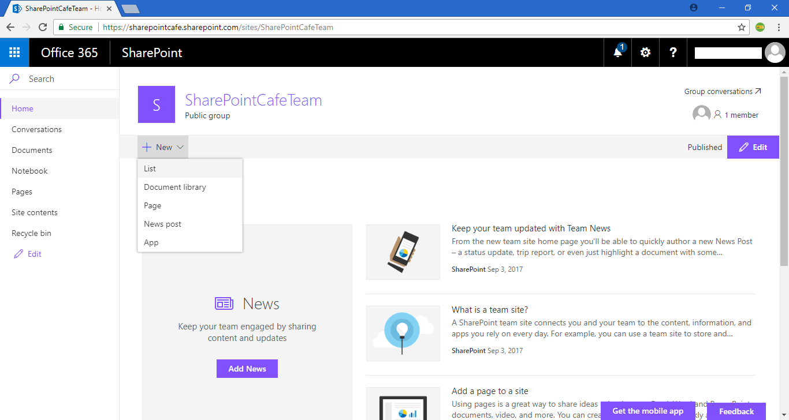Screen dimensions: 789x420
Task: Click the phone thumbnail for Team News article
Action: [403, 252]
